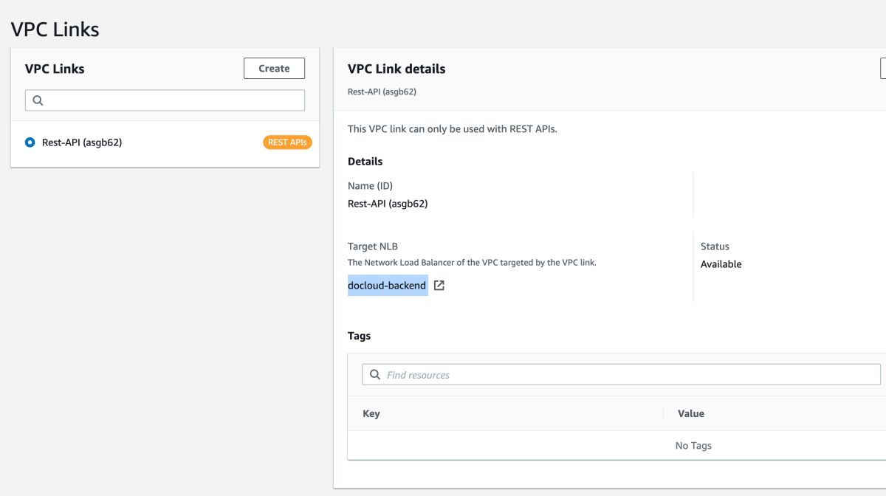Screen dimensions: 886x496
Task: Click the Available status value
Action: [721, 264]
